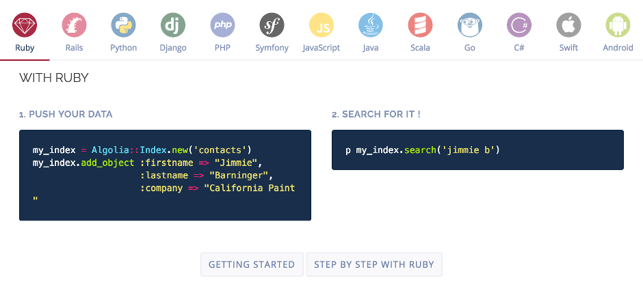The width and height of the screenshot is (643, 306).
Task: Select the Rails icon
Action: coord(74,25)
